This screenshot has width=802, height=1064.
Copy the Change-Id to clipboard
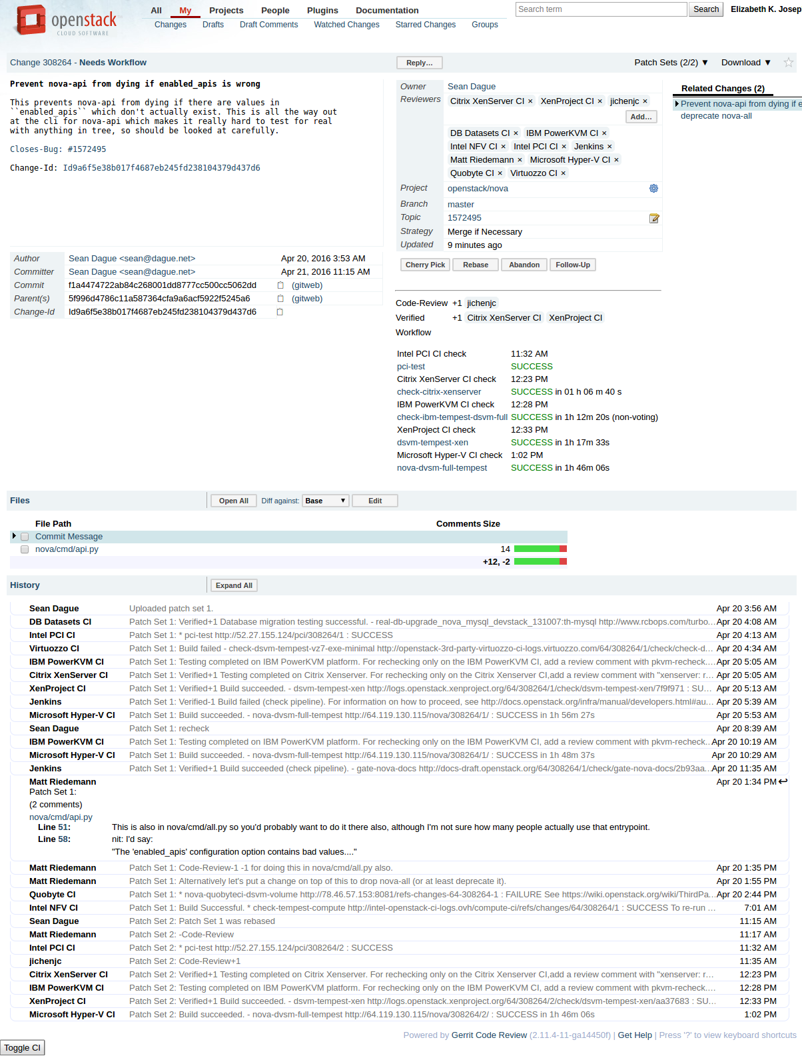(280, 312)
